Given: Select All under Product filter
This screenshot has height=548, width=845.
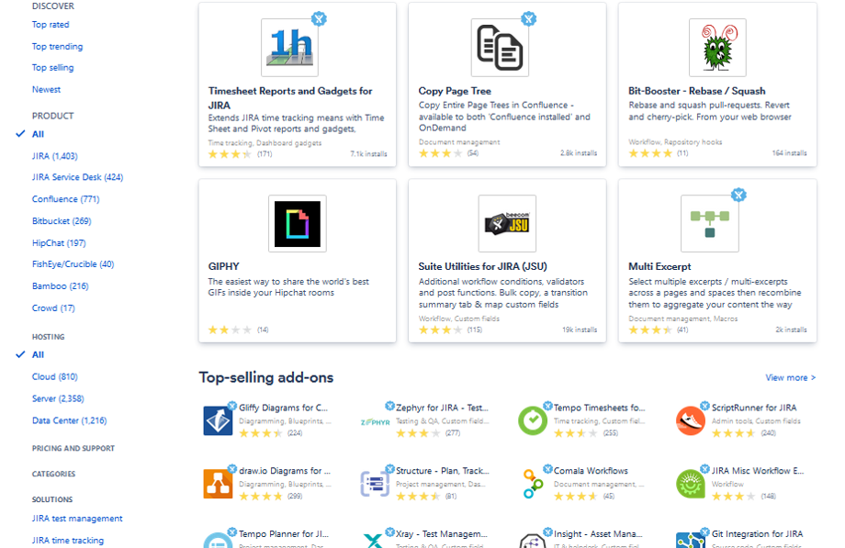Looking at the screenshot, I should coord(38,134).
